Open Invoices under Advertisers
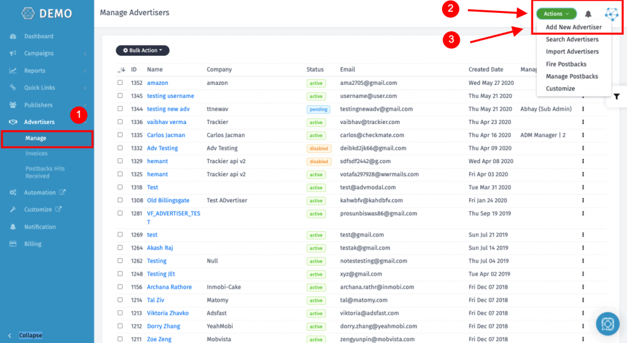627x343 pixels. click(x=37, y=153)
